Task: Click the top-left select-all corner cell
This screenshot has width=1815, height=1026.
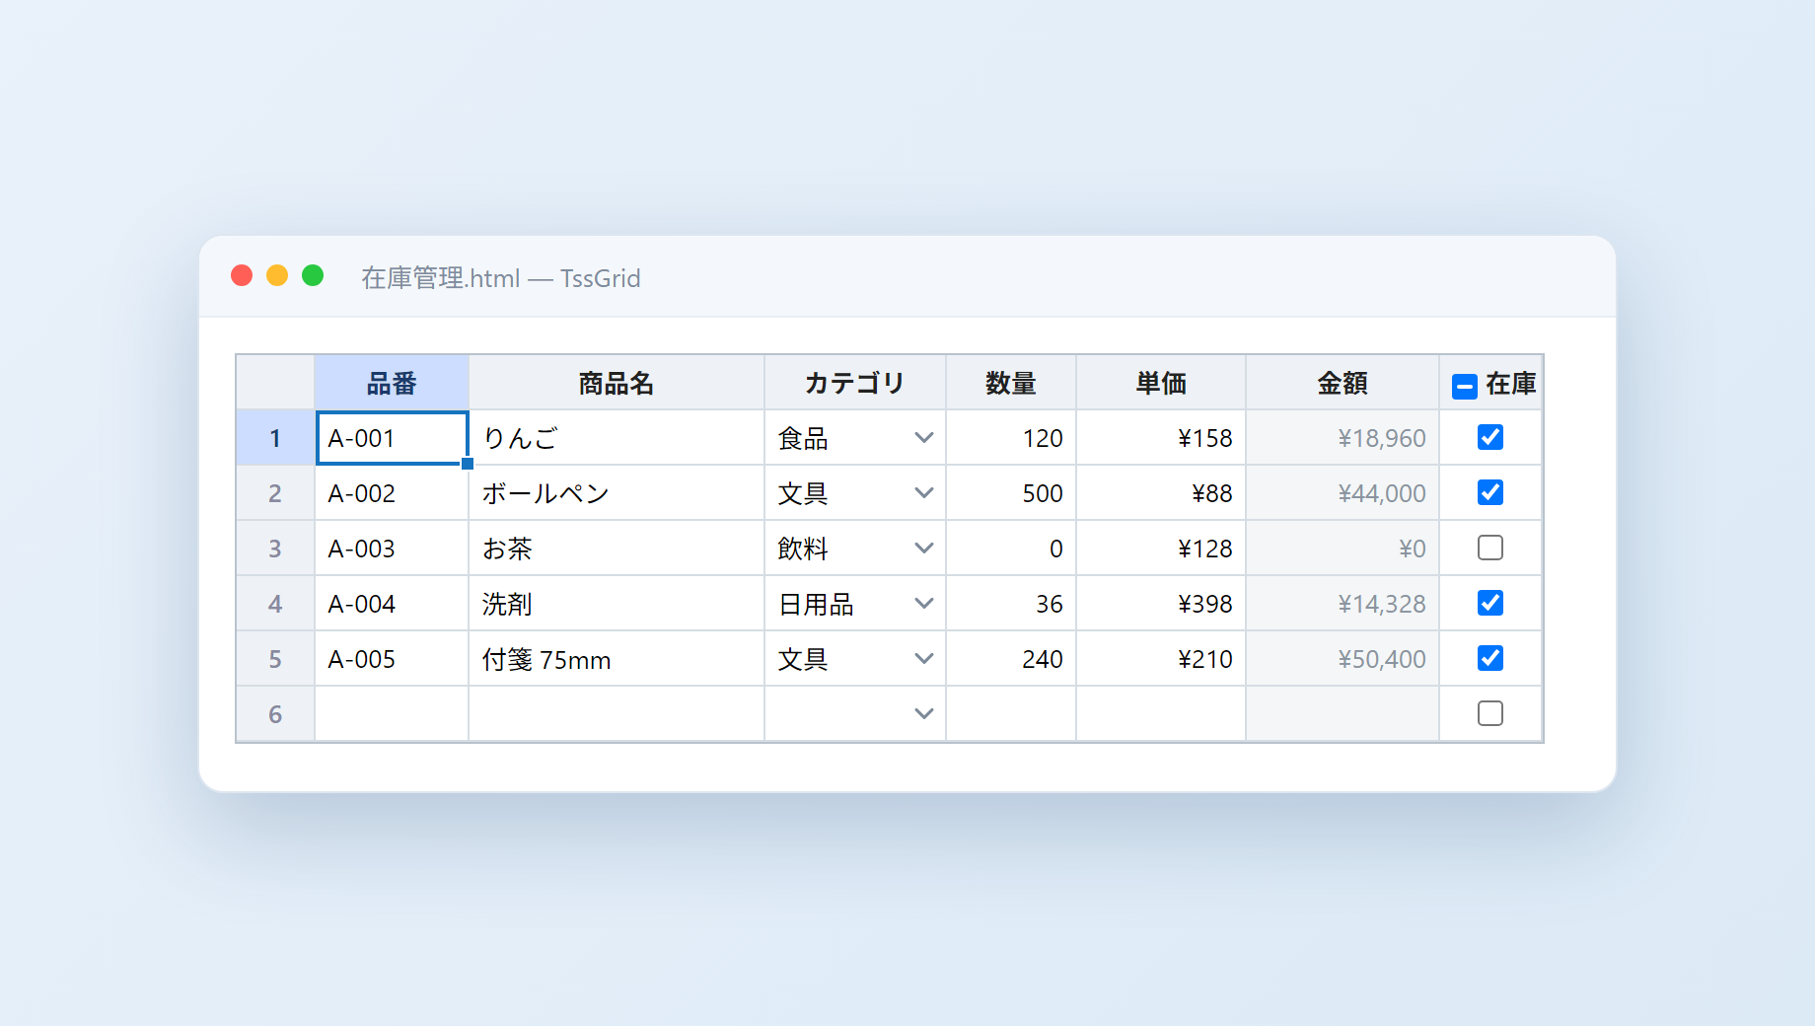Action: coord(275,383)
